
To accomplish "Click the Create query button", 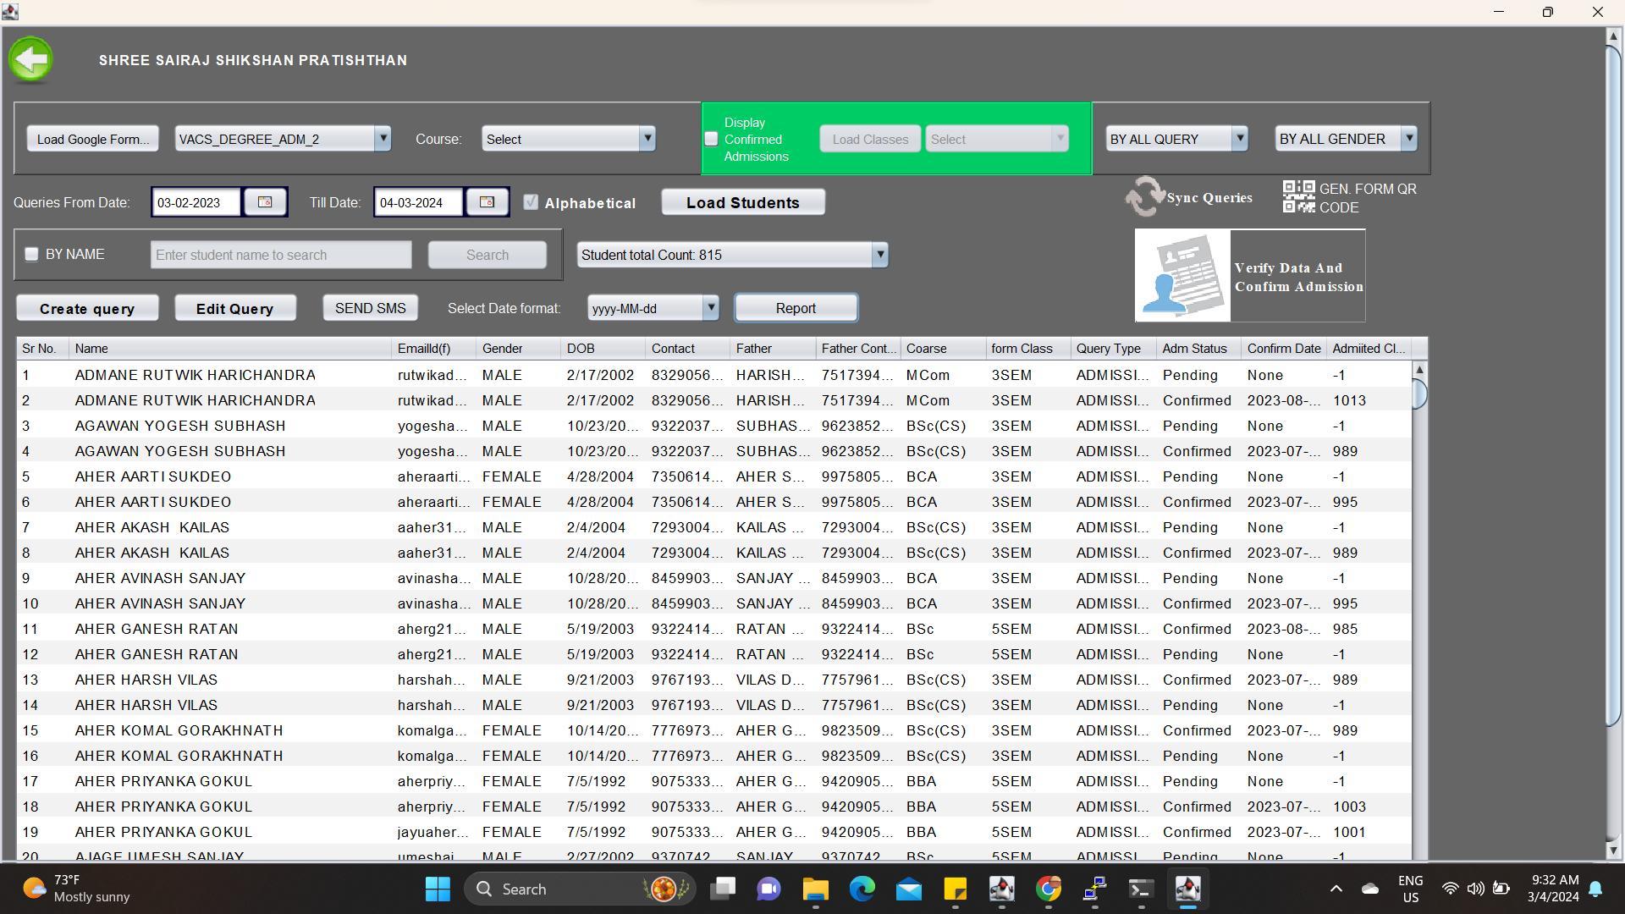I will [87, 309].
